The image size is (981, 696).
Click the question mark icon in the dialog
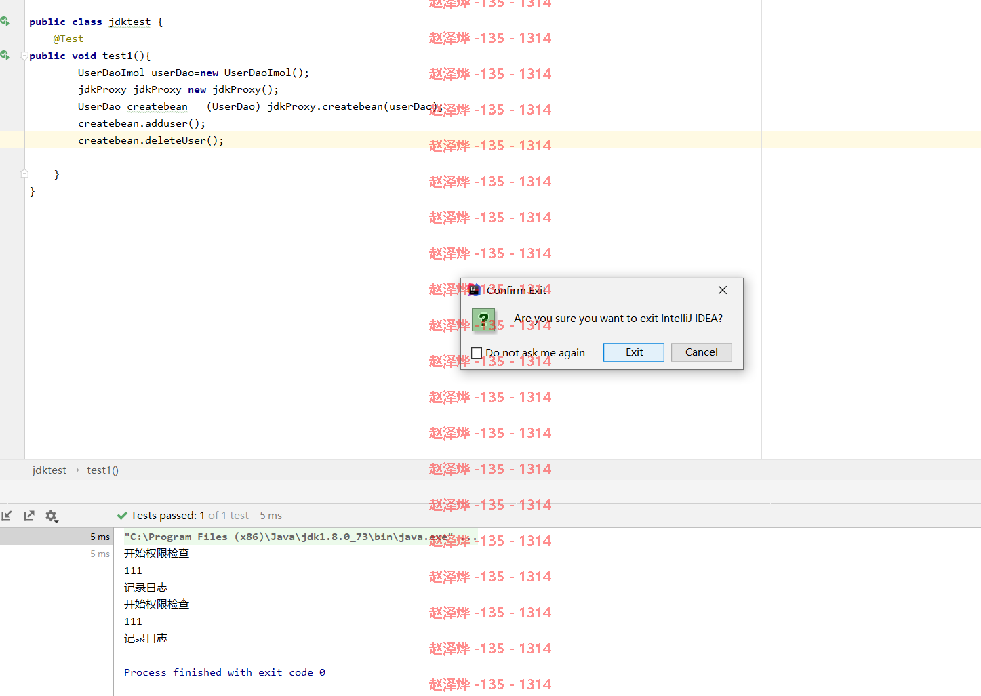pos(483,320)
